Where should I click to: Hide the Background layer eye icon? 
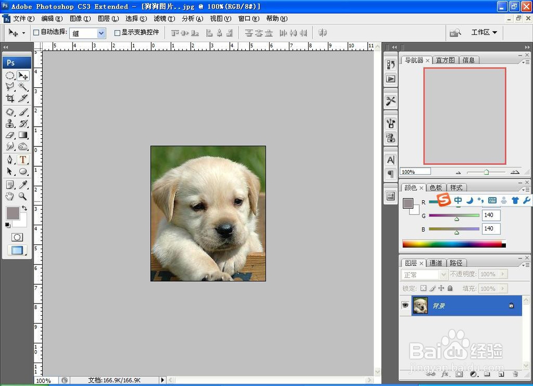(405, 305)
